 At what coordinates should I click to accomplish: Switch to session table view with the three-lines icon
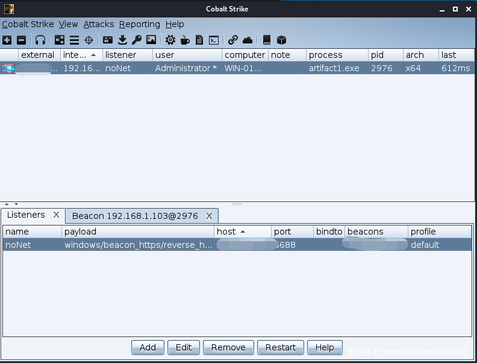click(74, 40)
